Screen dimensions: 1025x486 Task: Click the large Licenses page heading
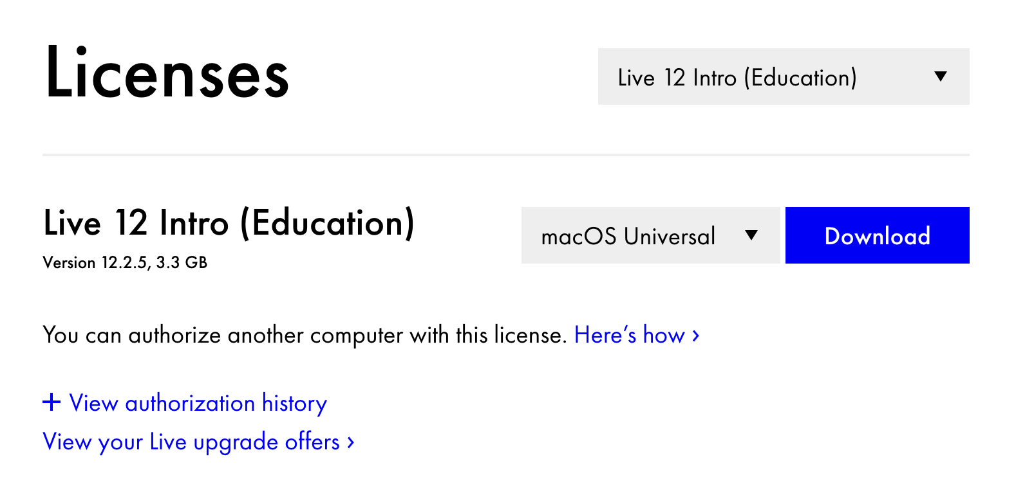click(x=167, y=73)
